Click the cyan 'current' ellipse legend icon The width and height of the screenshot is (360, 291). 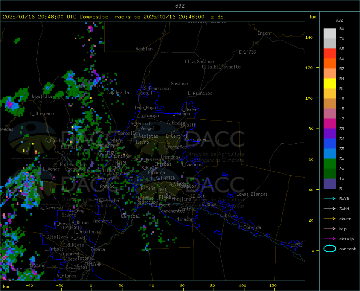point(330,249)
